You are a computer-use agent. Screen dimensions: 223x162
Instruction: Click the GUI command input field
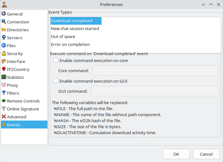tap(155, 91)
